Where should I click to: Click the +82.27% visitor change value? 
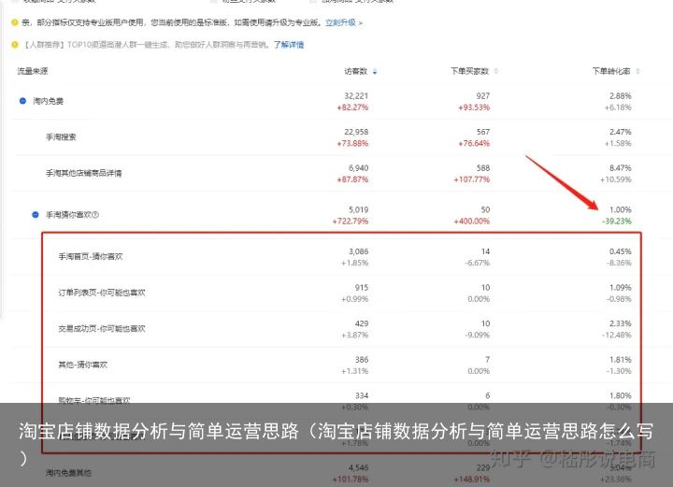(352, 107)
